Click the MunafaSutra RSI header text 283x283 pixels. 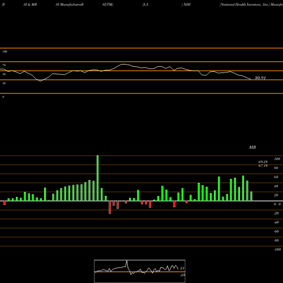point(70,5)
